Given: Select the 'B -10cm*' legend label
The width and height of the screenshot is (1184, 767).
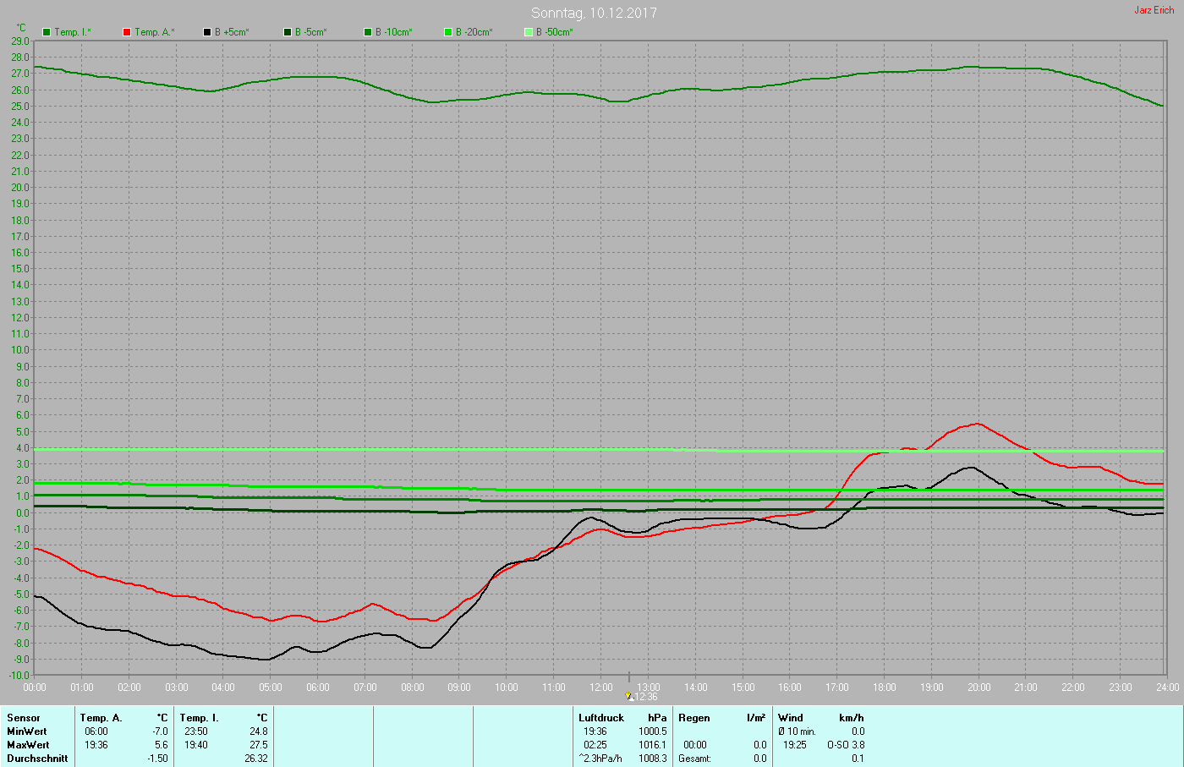Looking at the screenshot, I should click(x=394, y=32).
